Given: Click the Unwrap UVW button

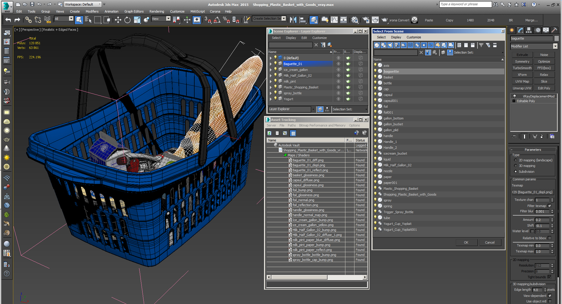Looking at the screenshot, I should tap(522, 88).
